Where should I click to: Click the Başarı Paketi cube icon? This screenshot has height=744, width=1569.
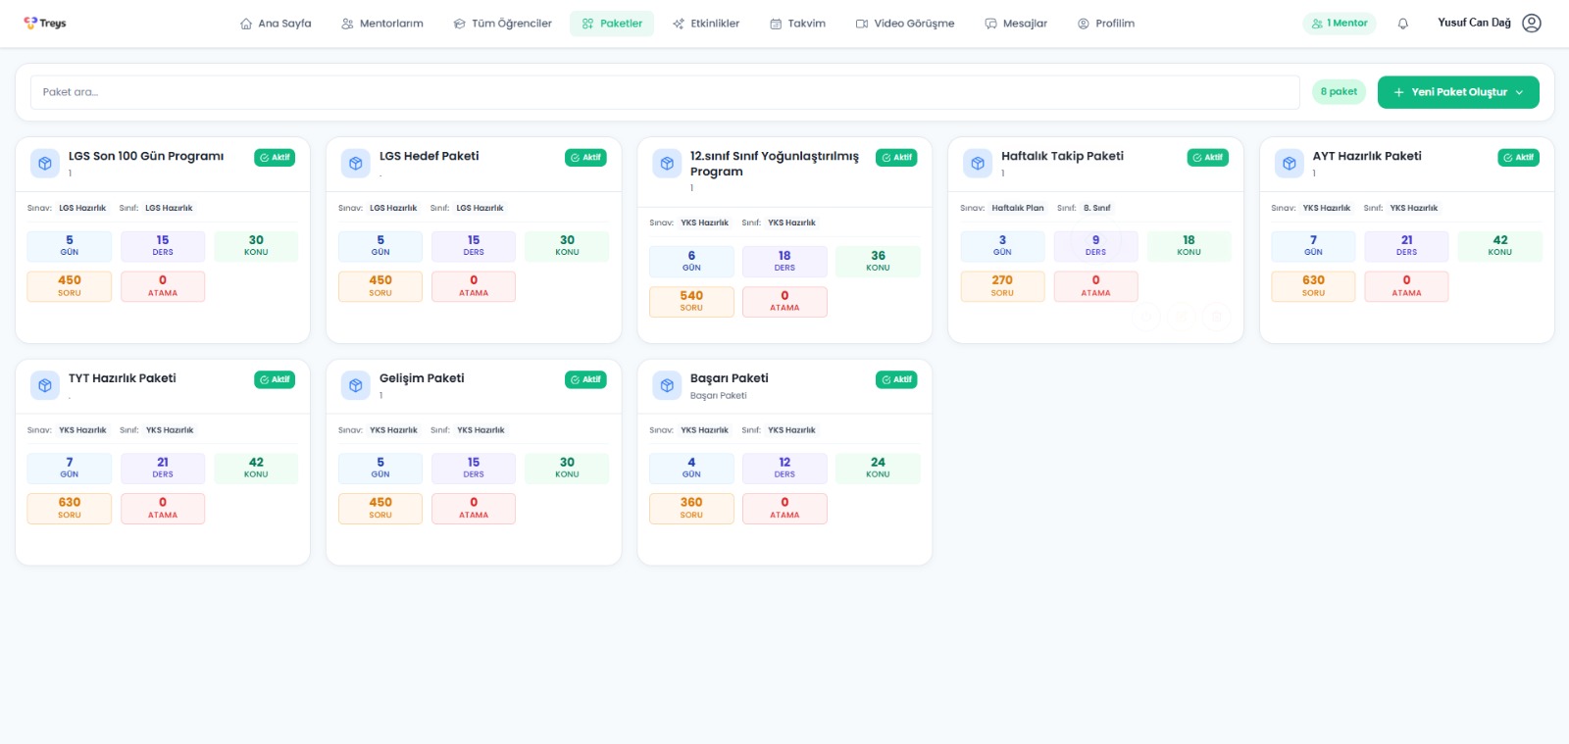click(667, 386)
